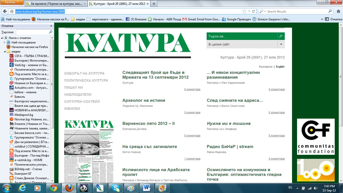This screenshot has width=343, height=193.
Task: Open the Firefox application menu button
Action: click(x=12, y=3)
